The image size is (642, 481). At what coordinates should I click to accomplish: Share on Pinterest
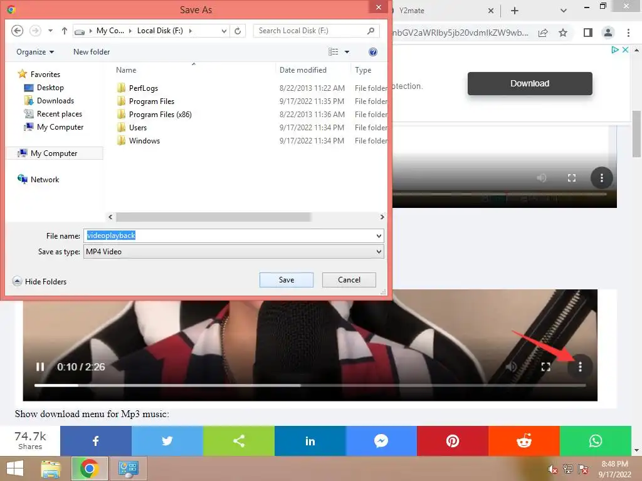coord(453,441)
